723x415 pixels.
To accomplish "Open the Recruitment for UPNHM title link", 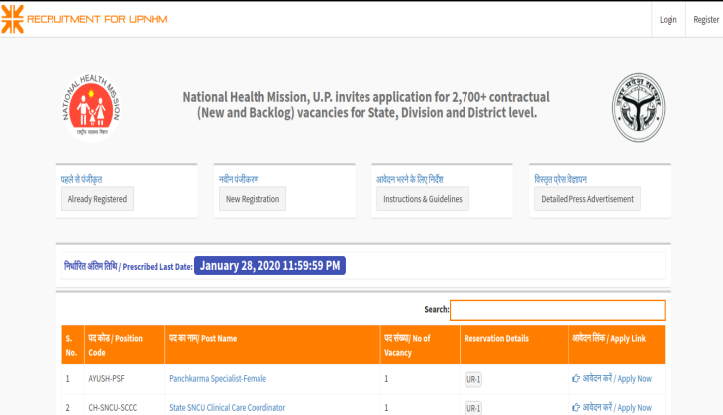I will pos(97,19).
